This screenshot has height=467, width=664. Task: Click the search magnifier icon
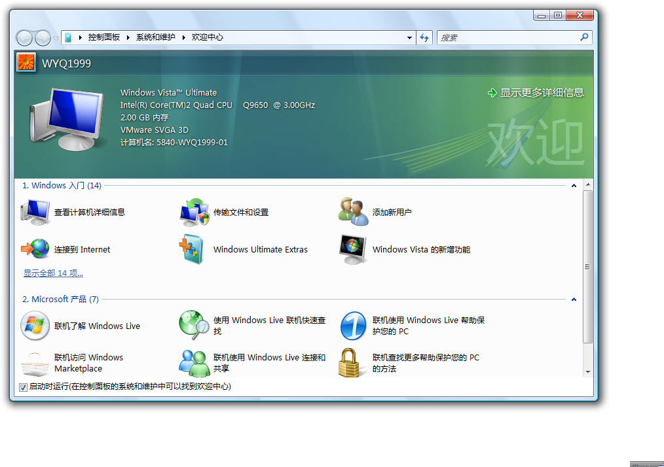pyautogui.click(x=584, y=37)
